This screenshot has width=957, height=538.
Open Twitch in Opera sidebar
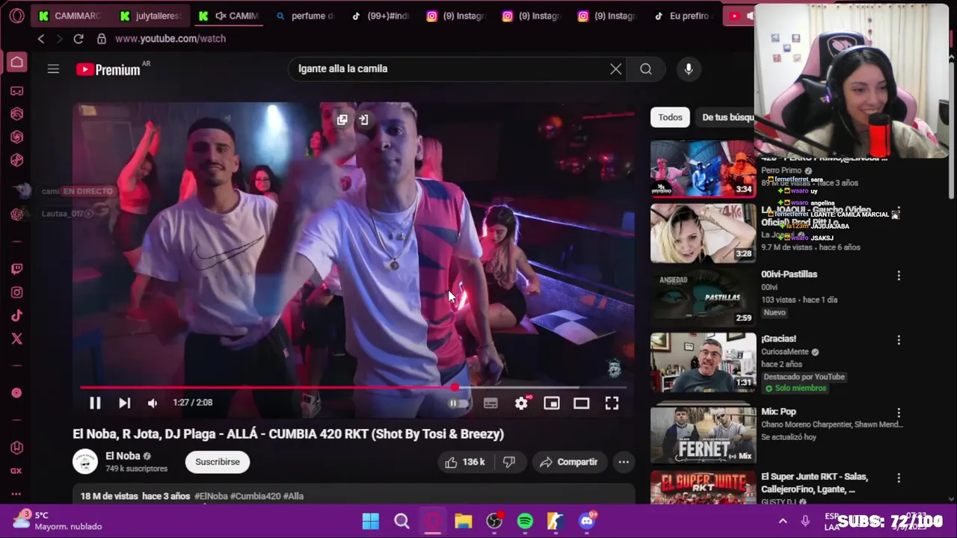point(16,269)
